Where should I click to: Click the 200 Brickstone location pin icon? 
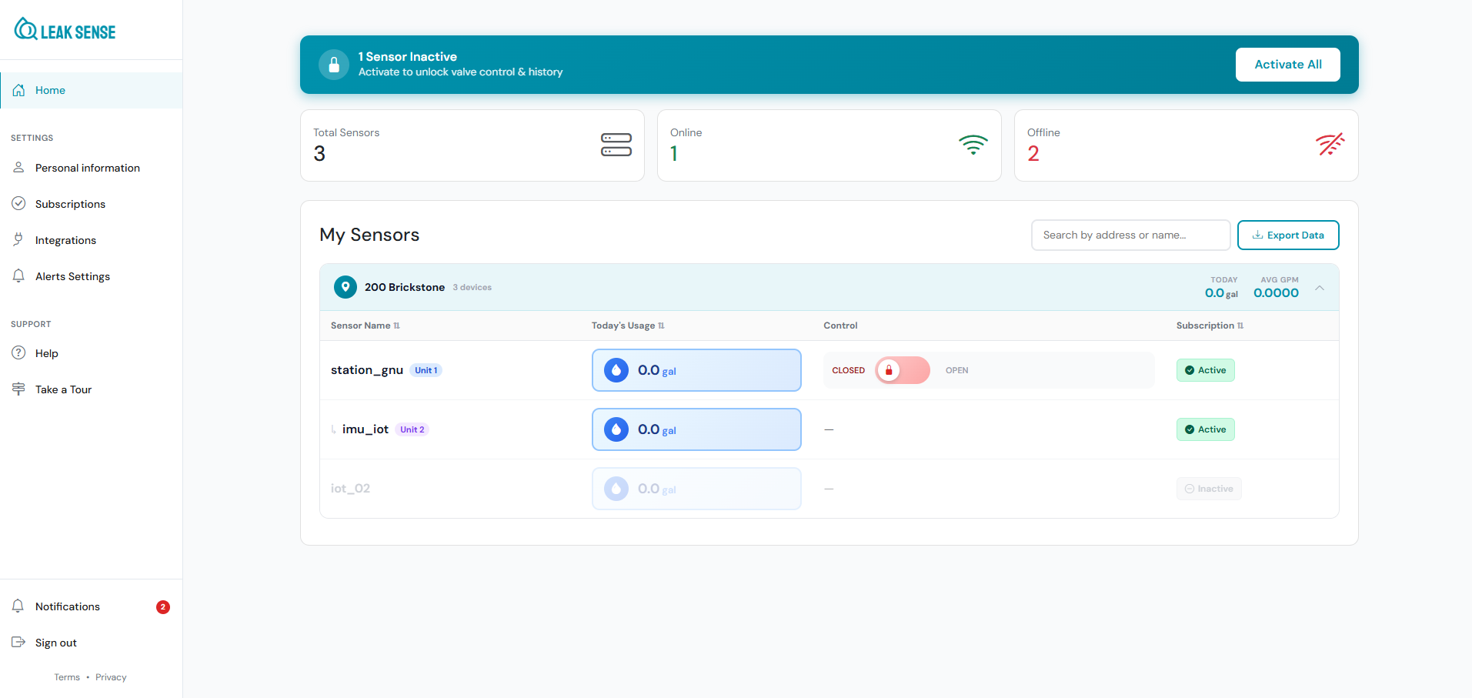coord(345,287)
